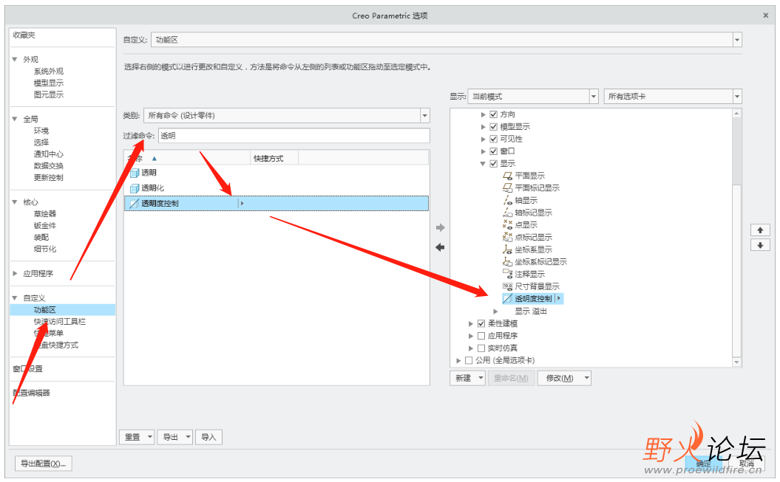The image size is (780, 482).
Task: Click the 导入 button
Action: (209, 437)
